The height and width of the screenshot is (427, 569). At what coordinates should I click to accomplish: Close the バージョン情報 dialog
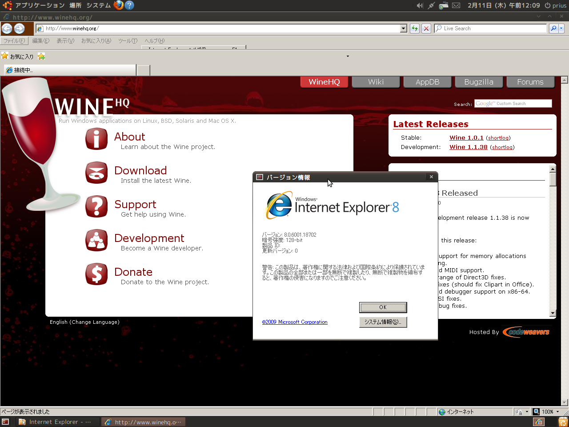[431, 177]
